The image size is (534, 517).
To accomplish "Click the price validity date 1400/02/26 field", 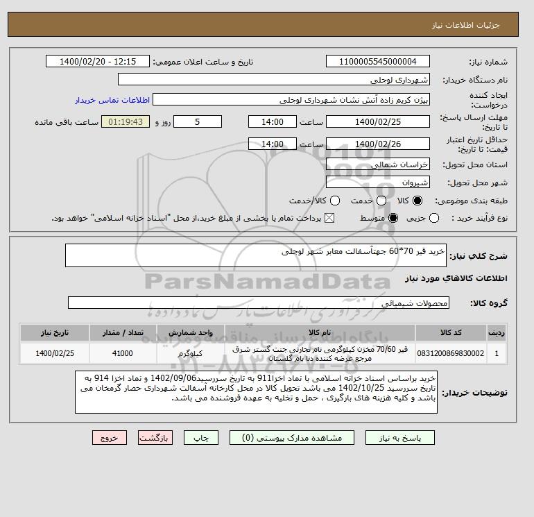I will pos(378,144).
